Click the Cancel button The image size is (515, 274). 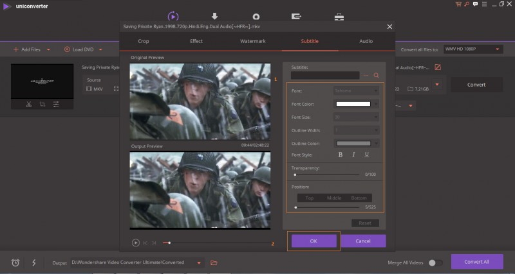363,241
